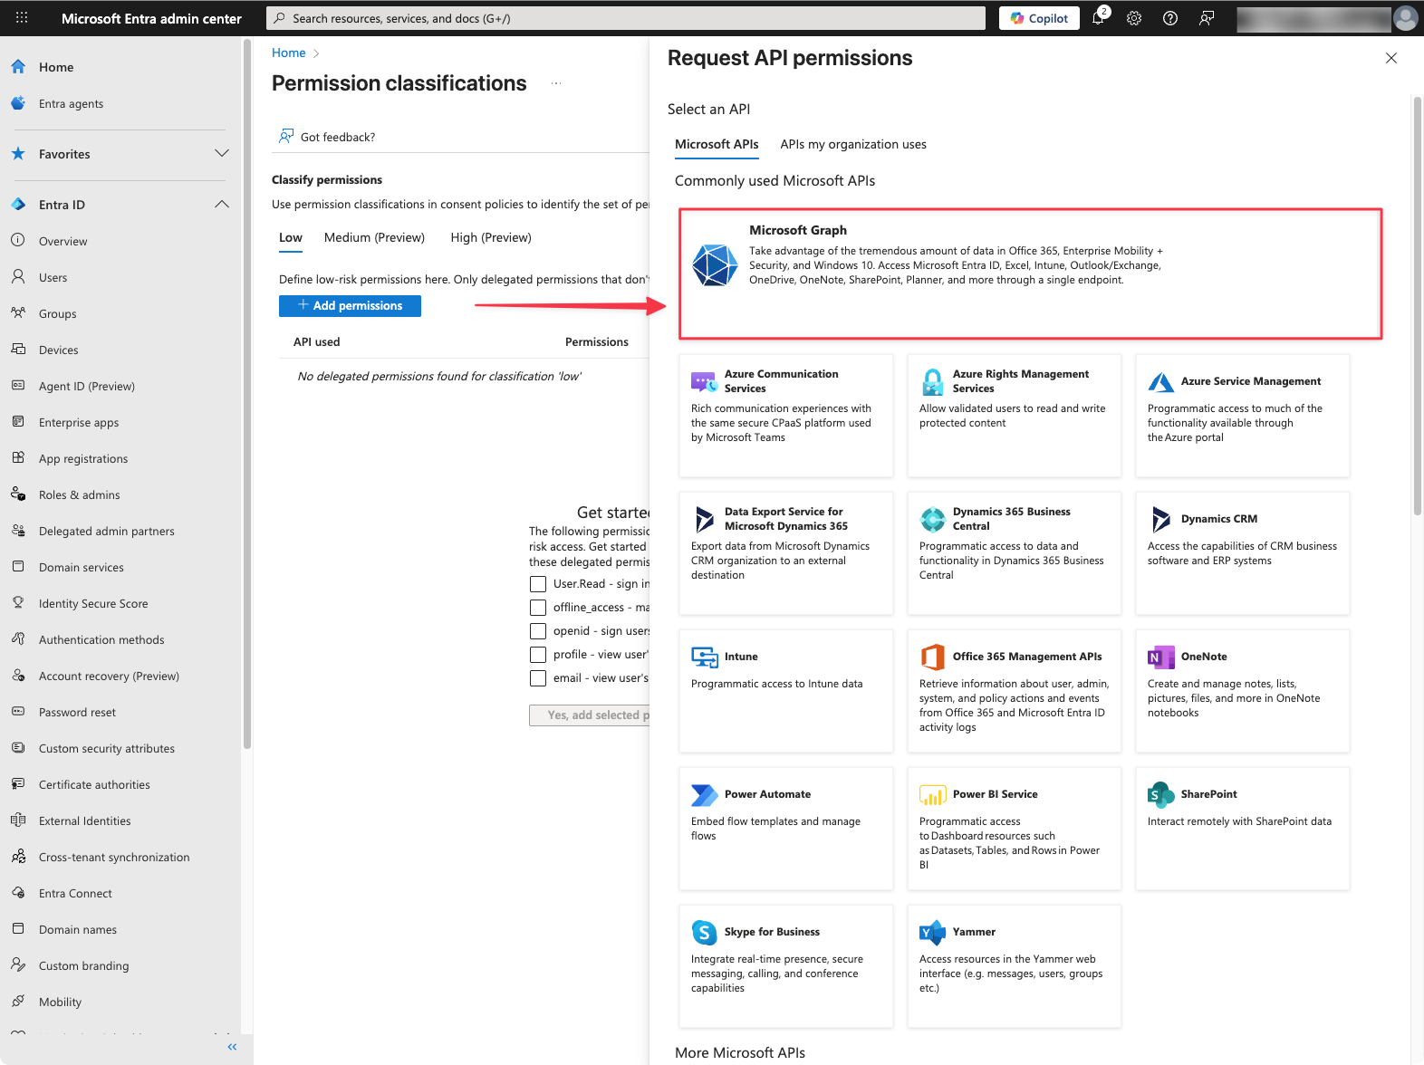Click the left sidebar scrollbar
Screen dimensions: 1424x1065
(246, 394)
